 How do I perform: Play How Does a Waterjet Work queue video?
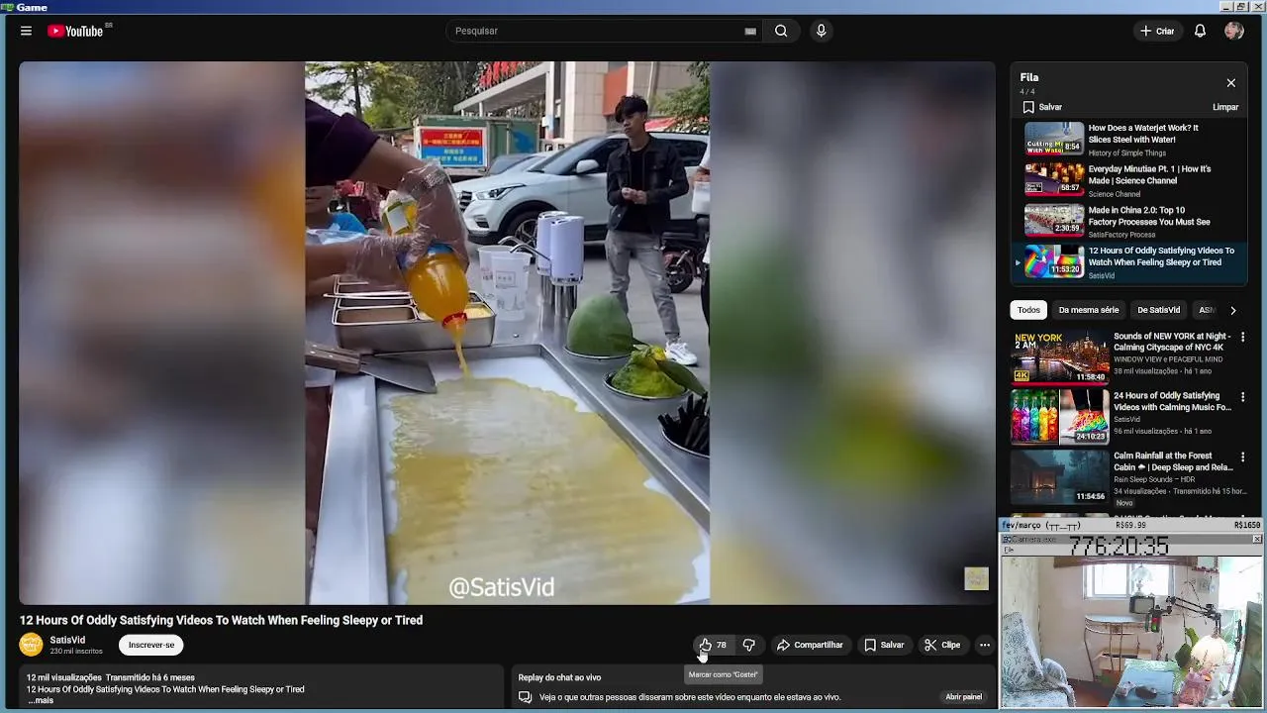coord(1128,139)
